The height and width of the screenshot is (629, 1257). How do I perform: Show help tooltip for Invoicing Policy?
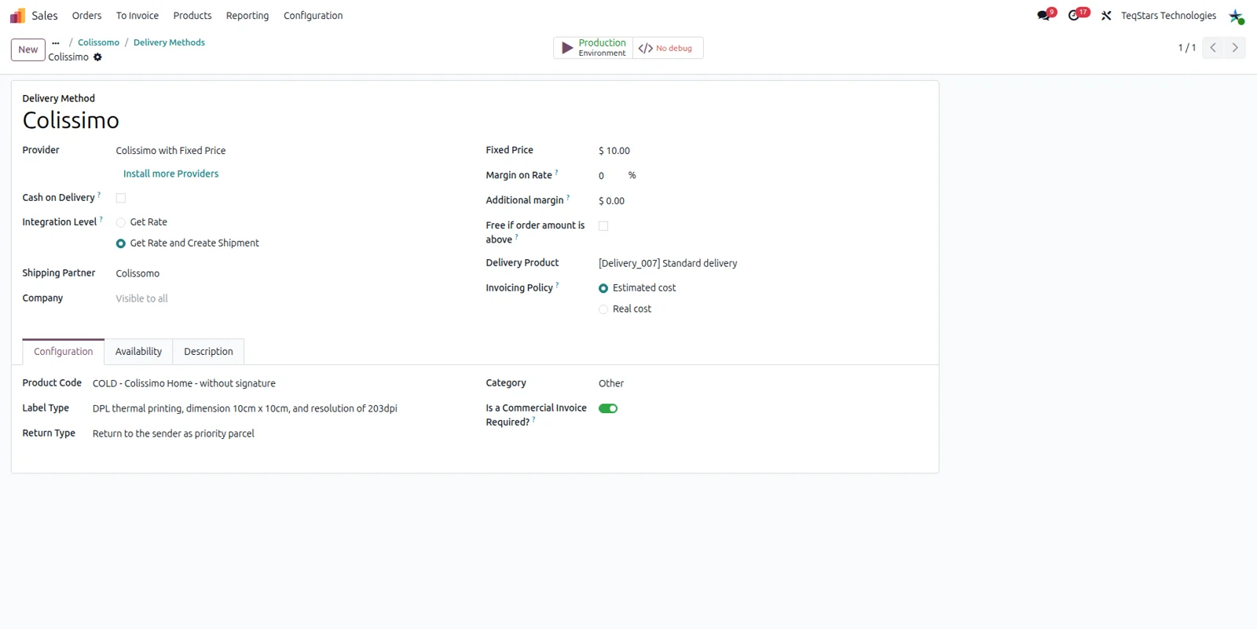click(558, 284)
